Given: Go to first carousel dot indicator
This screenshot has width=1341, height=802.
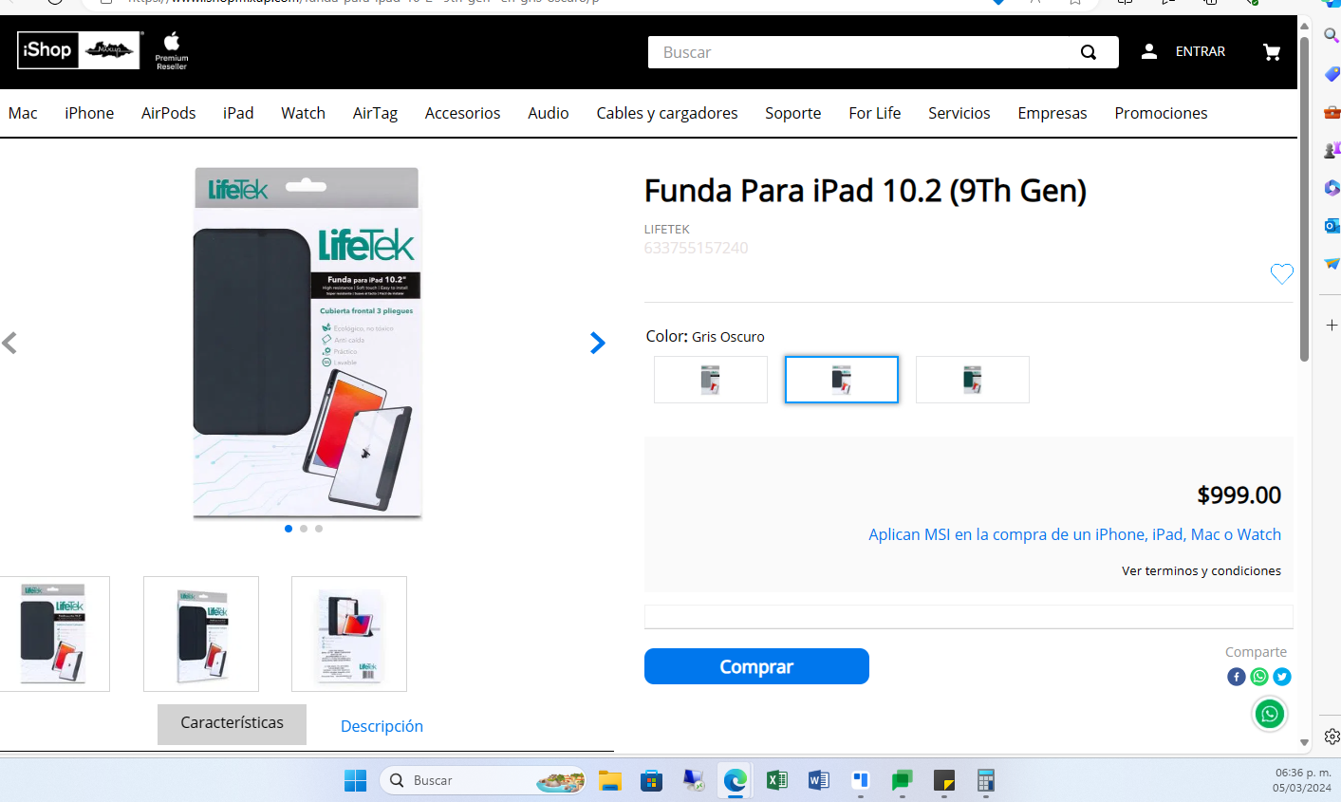Looking at the screenshot, I should tap(289, 529).
